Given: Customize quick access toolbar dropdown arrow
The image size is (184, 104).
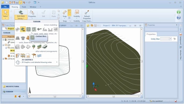Looking at the screenshot, I should click(x=39, y=2).
